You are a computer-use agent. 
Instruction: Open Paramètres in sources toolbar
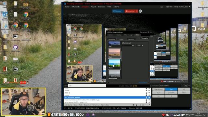pyautogui.click(x=105, y=105)
